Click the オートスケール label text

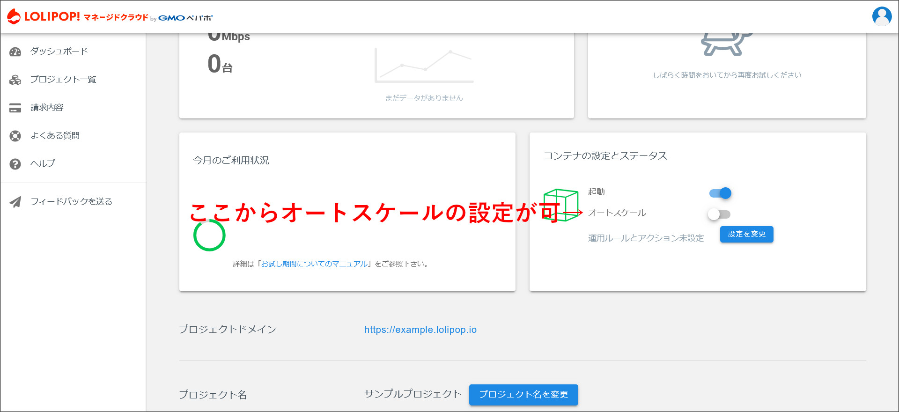coord(617,213)
